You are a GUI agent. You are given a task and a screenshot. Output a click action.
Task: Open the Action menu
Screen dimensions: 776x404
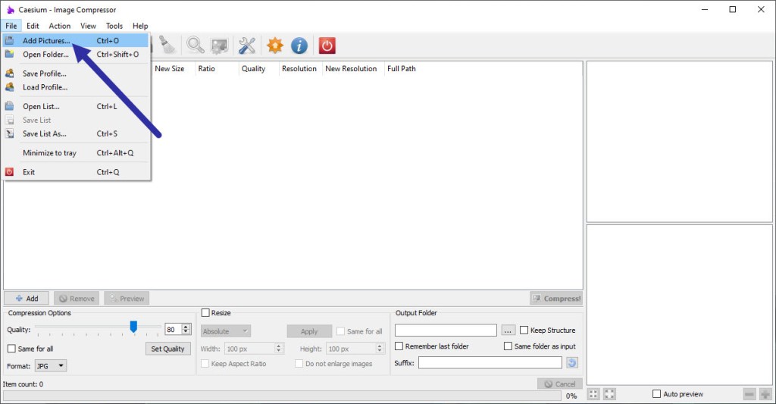coord(59,26)
